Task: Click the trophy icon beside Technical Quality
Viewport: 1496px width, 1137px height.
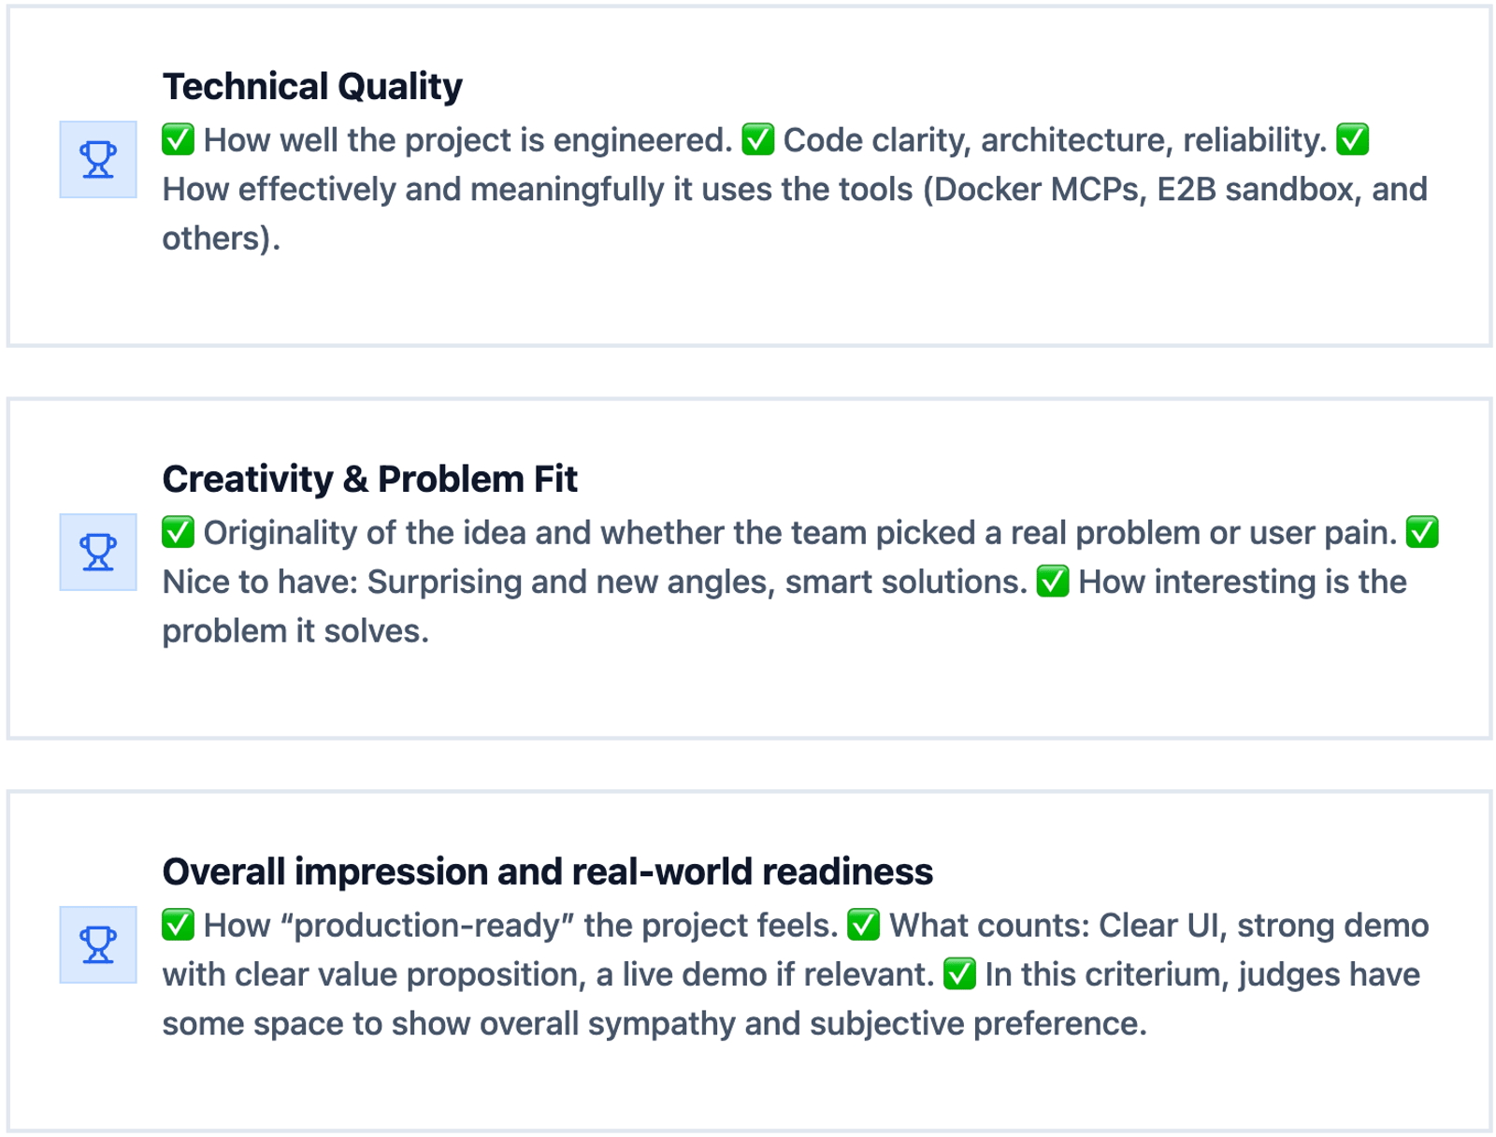Action: tap(98, 159)
